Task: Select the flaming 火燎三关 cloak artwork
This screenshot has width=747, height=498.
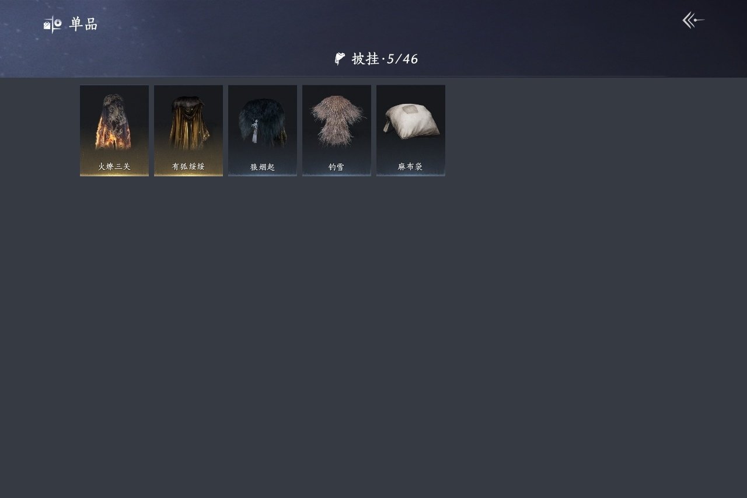Action: click(x=114, y=122)
